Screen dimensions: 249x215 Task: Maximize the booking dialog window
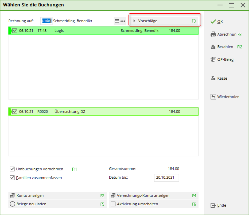(x=232, y=5)
